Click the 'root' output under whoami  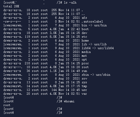tap(7, 105)
